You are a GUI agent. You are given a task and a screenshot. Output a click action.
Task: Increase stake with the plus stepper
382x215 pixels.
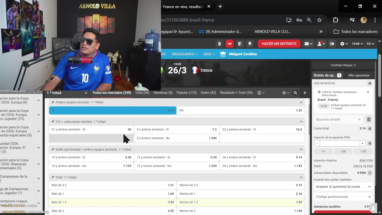(362, 143)
